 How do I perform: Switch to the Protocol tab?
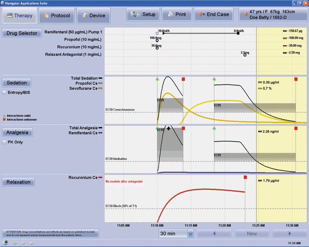57,16
